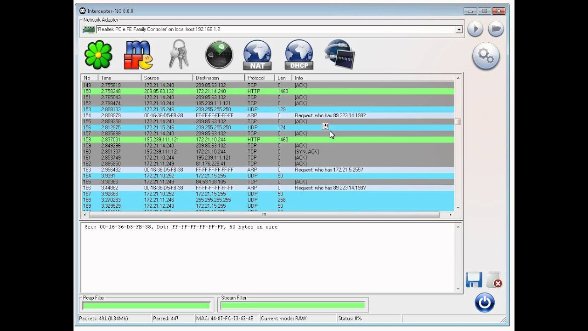This screenshot has width=588, height=331.
Task: Start capture with play button
Action: (x=475, y=29)
